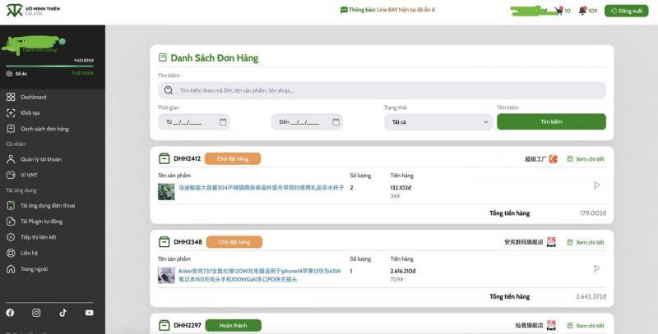Click the flag icon on order DHH2412
This screenshot has width=658, height=334.
(597, 185)
